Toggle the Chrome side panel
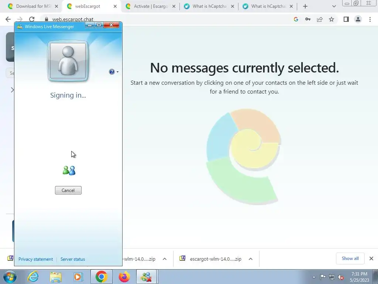Viewport: 378px width, 284px height. 346,19
